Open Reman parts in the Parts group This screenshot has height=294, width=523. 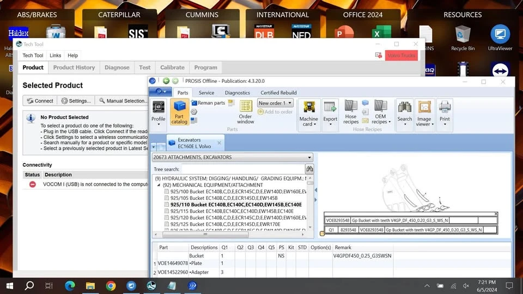[x=208, y=103]
